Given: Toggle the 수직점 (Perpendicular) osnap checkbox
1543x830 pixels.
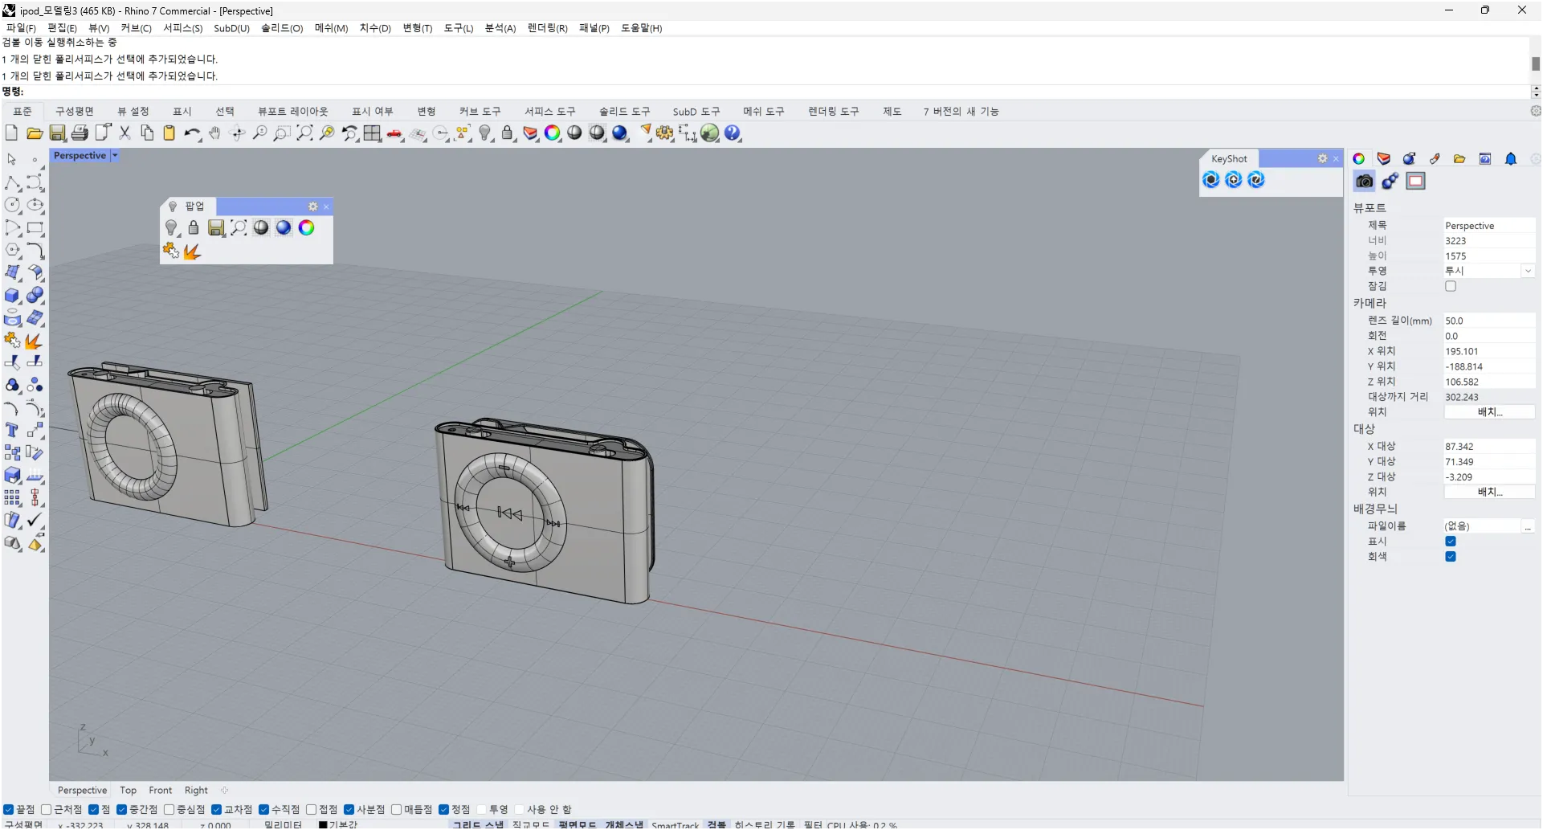Looking at the screenshot, I should pos(263,810).
